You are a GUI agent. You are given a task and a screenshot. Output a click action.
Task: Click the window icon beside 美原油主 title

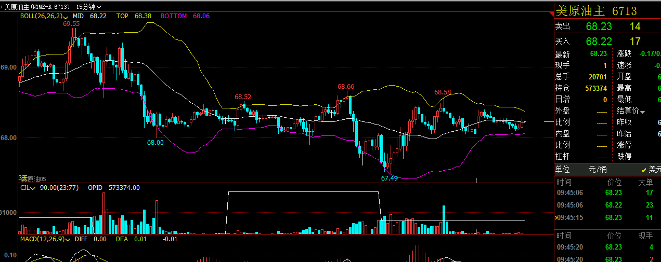point(2,7)
